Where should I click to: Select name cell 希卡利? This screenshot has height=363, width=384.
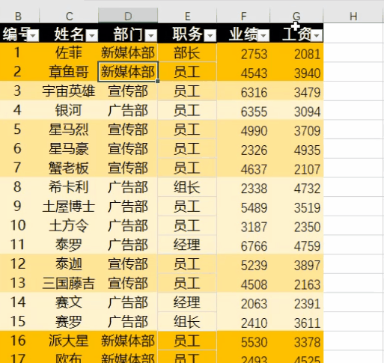point(69,187)
